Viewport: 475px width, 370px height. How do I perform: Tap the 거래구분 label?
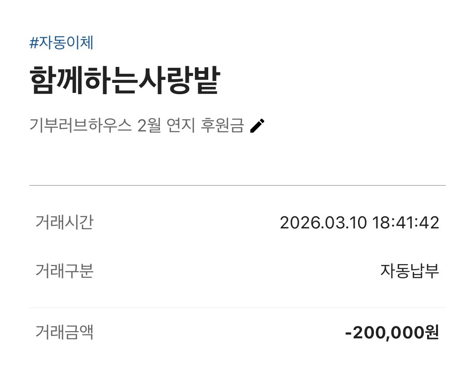65,271
